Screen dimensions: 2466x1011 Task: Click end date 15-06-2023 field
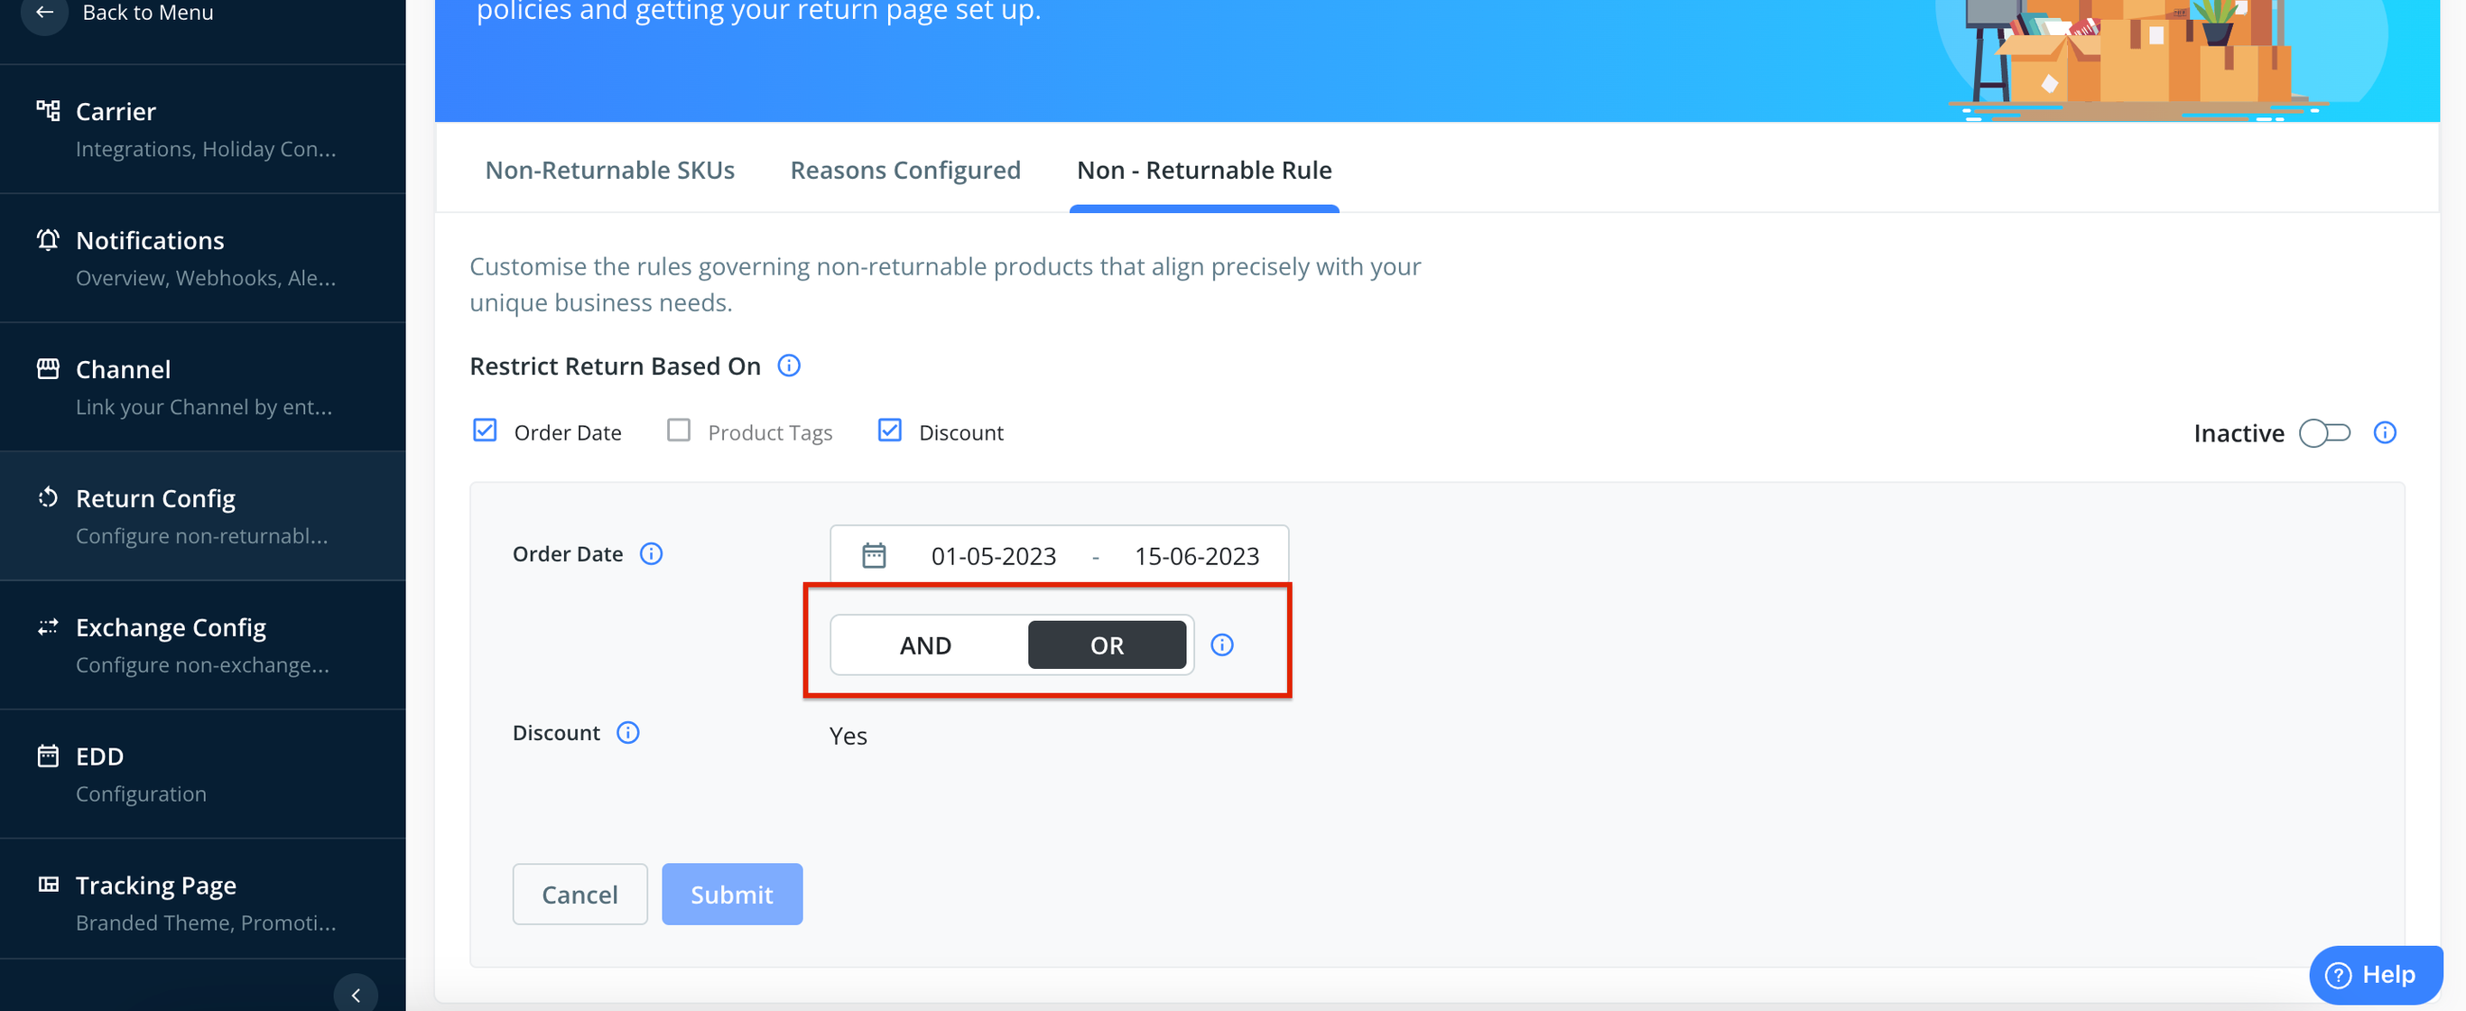tap(1197, 556)
